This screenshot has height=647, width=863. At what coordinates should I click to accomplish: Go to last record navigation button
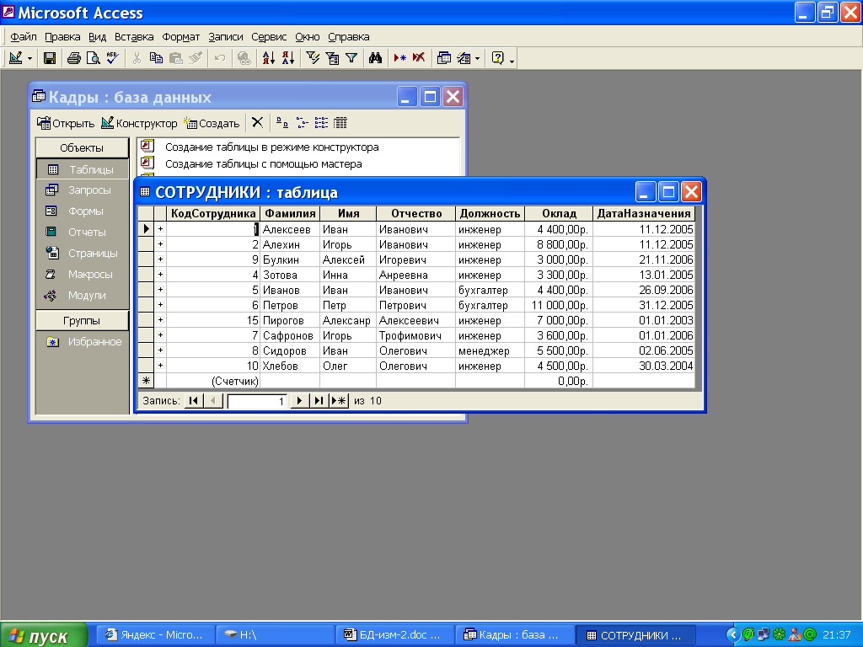click(319, 400)
